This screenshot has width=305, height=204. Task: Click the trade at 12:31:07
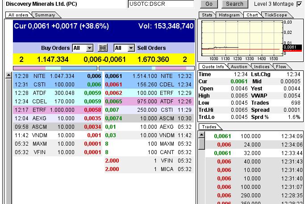(x=254, y=187)
